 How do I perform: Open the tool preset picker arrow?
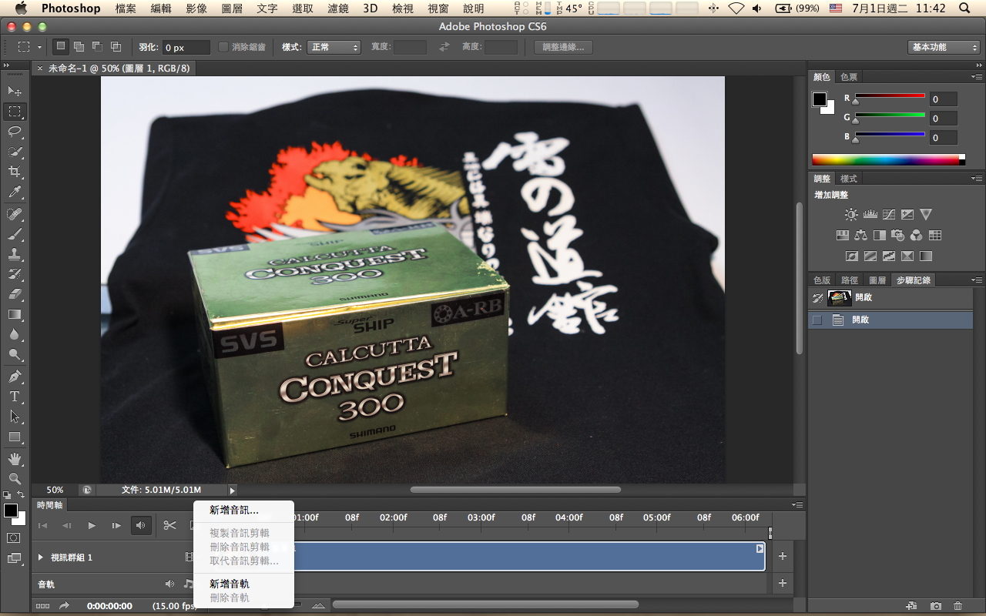point(40,47)
